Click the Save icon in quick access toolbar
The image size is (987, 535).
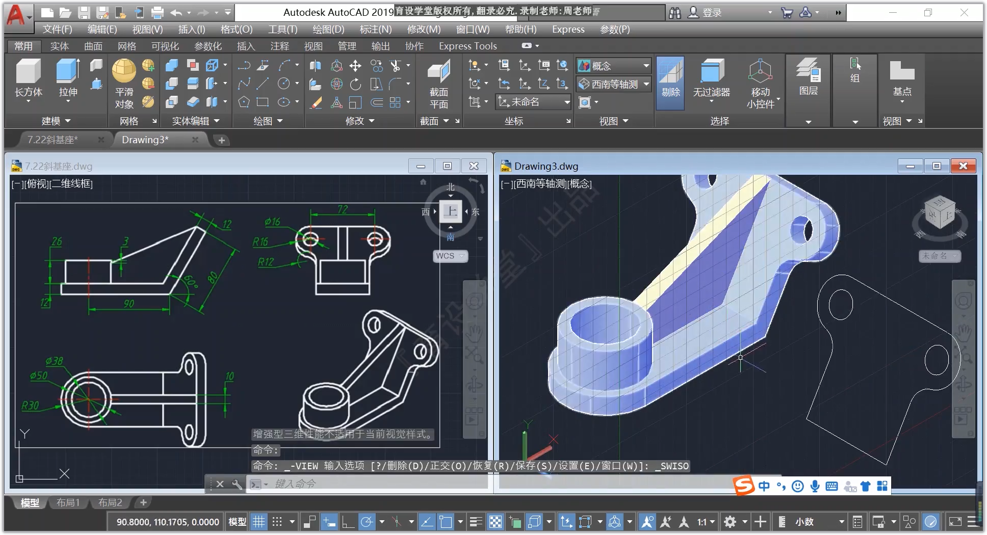(84, 13)
